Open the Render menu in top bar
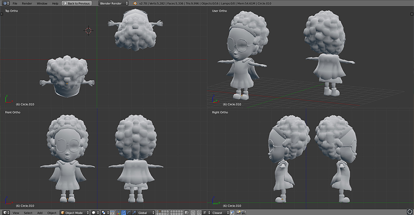 pos(27,3)
